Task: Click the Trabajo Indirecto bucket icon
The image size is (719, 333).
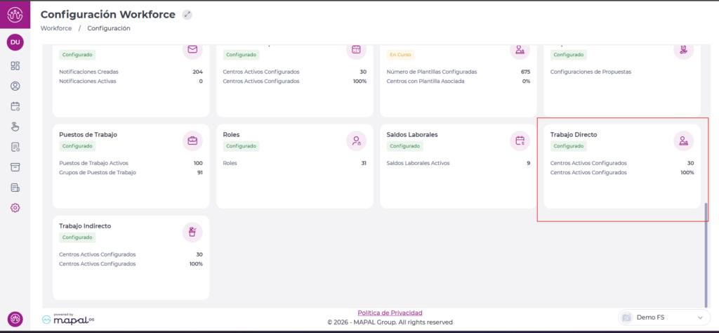Action: [192, 232]
